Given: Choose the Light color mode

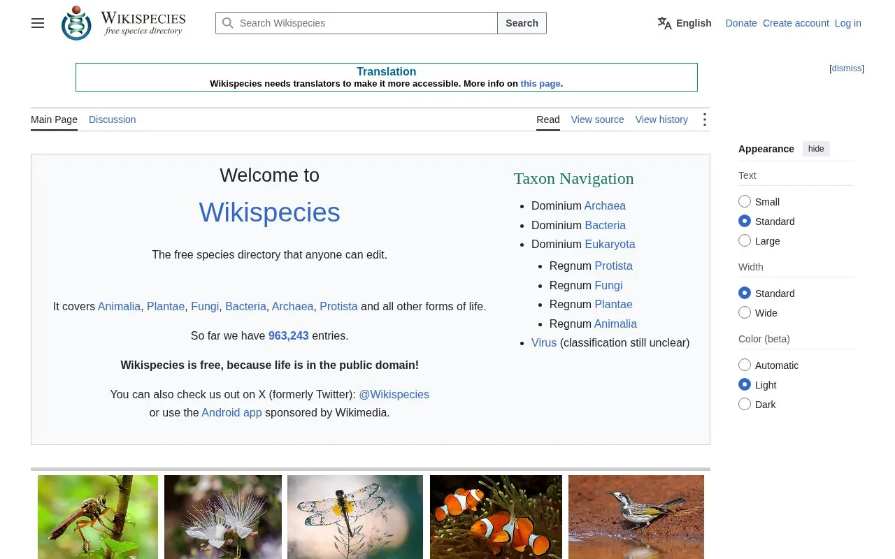Looking at the screenshot, I should tap(745, 385).
